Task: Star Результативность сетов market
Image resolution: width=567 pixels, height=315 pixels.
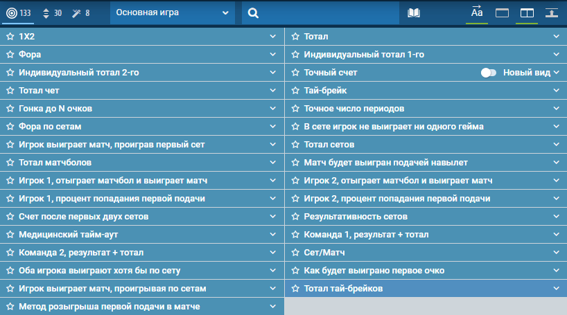Action: click(x=295, y=217)
